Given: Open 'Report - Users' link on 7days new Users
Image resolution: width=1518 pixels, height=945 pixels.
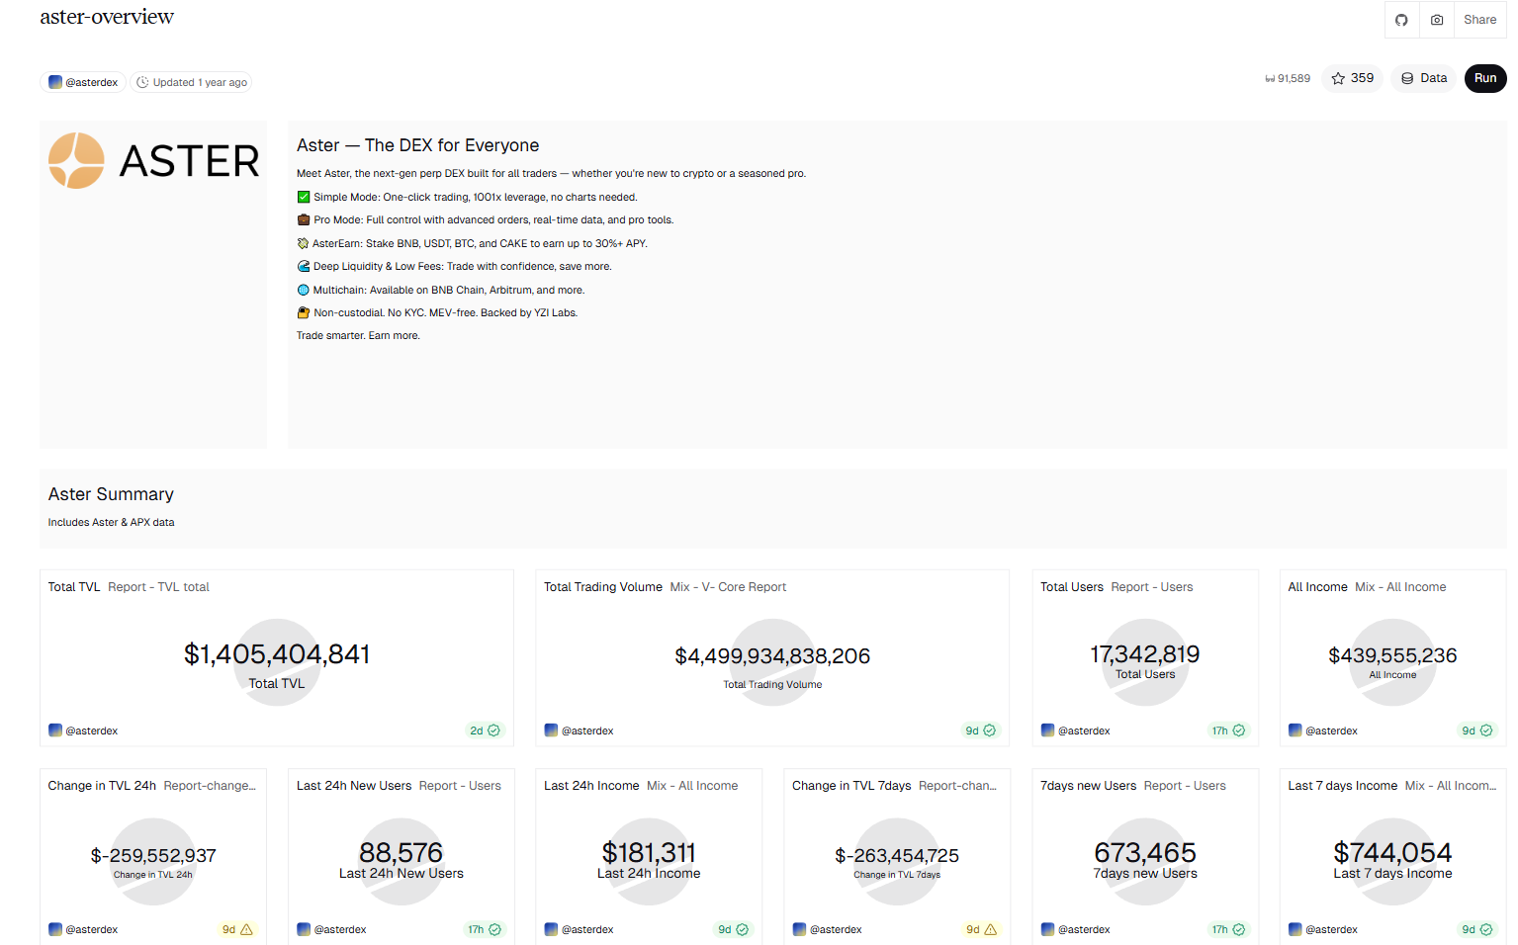Looking at the screenshot, I should pos(1185,786).
